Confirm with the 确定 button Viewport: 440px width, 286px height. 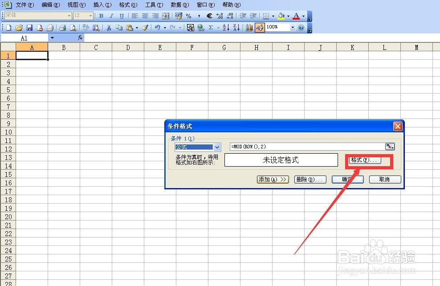348,180
